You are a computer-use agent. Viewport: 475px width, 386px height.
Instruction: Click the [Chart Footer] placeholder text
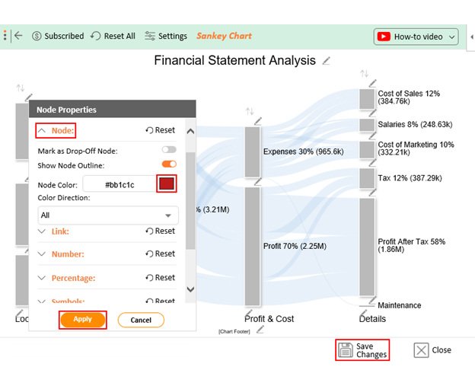(x=234, y=331)
